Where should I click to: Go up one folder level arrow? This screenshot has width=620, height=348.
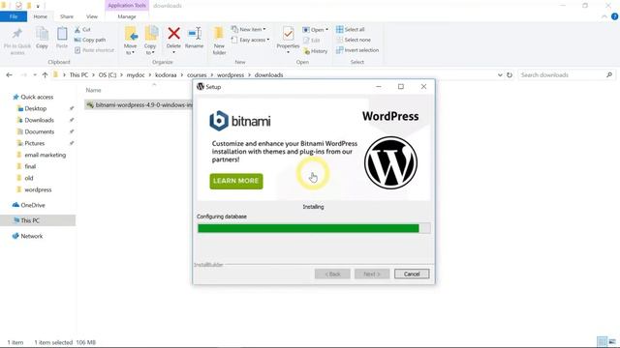pos(45,75)
